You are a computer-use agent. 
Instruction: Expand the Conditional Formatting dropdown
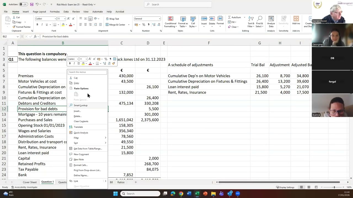point(176,27)
